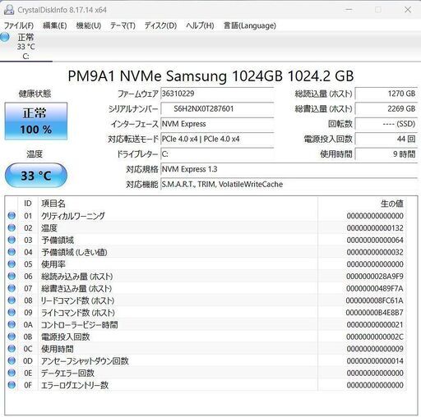The height and width of the screenshot is (417, 421).
Task: Click the firmware field 36310229
Action: 217,94
